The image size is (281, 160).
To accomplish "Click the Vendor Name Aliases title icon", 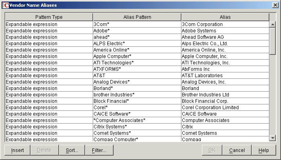I will pyautogui.click(x=6, y=5).
